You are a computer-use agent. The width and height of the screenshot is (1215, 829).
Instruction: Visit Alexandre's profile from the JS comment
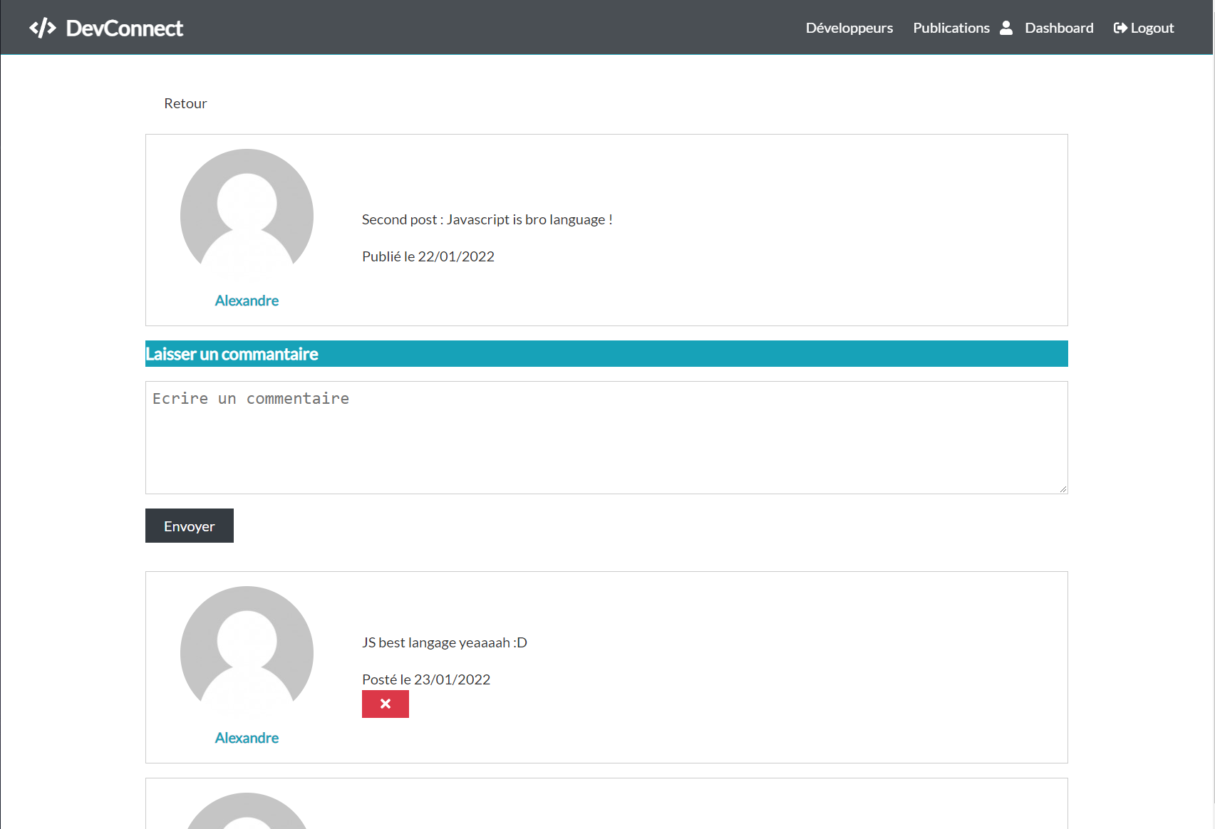(x=247, y=737)
